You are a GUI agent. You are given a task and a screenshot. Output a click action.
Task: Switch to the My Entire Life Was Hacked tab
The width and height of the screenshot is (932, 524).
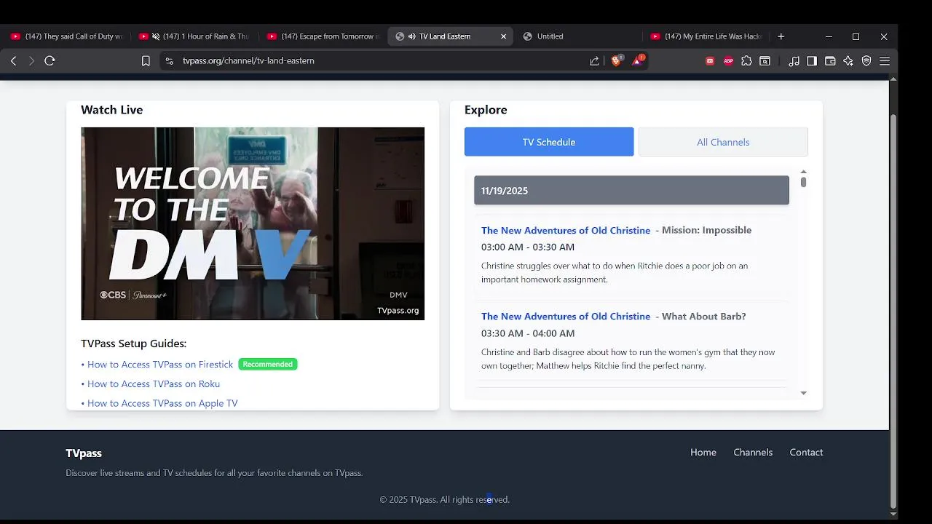click(706, 36)
